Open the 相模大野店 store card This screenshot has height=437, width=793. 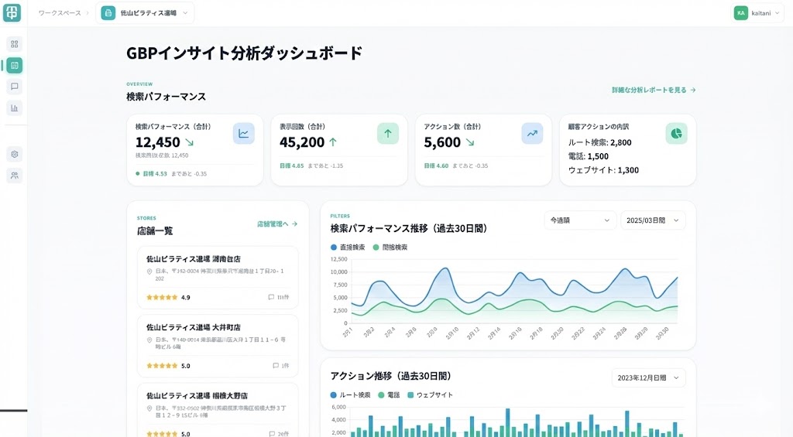tap(218, 410)
